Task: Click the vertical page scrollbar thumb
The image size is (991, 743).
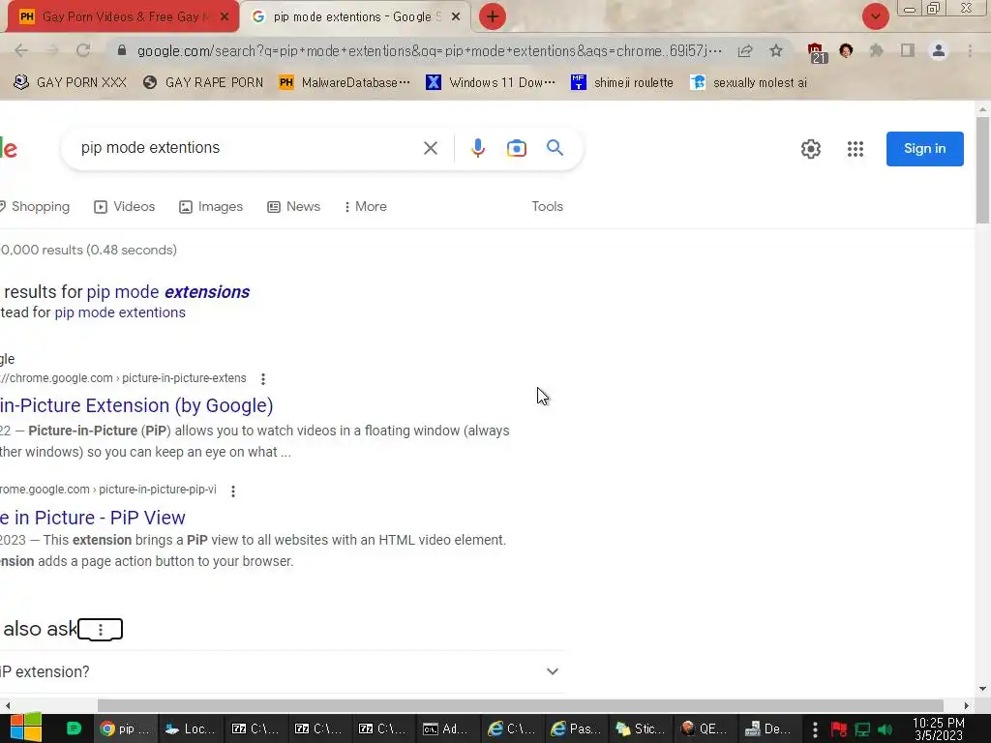Action: coord(983,170)
